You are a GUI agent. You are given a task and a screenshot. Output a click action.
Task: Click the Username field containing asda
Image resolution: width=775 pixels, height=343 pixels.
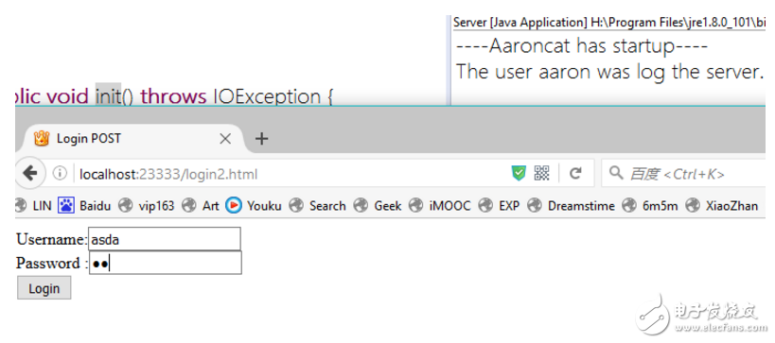[164, 239]
